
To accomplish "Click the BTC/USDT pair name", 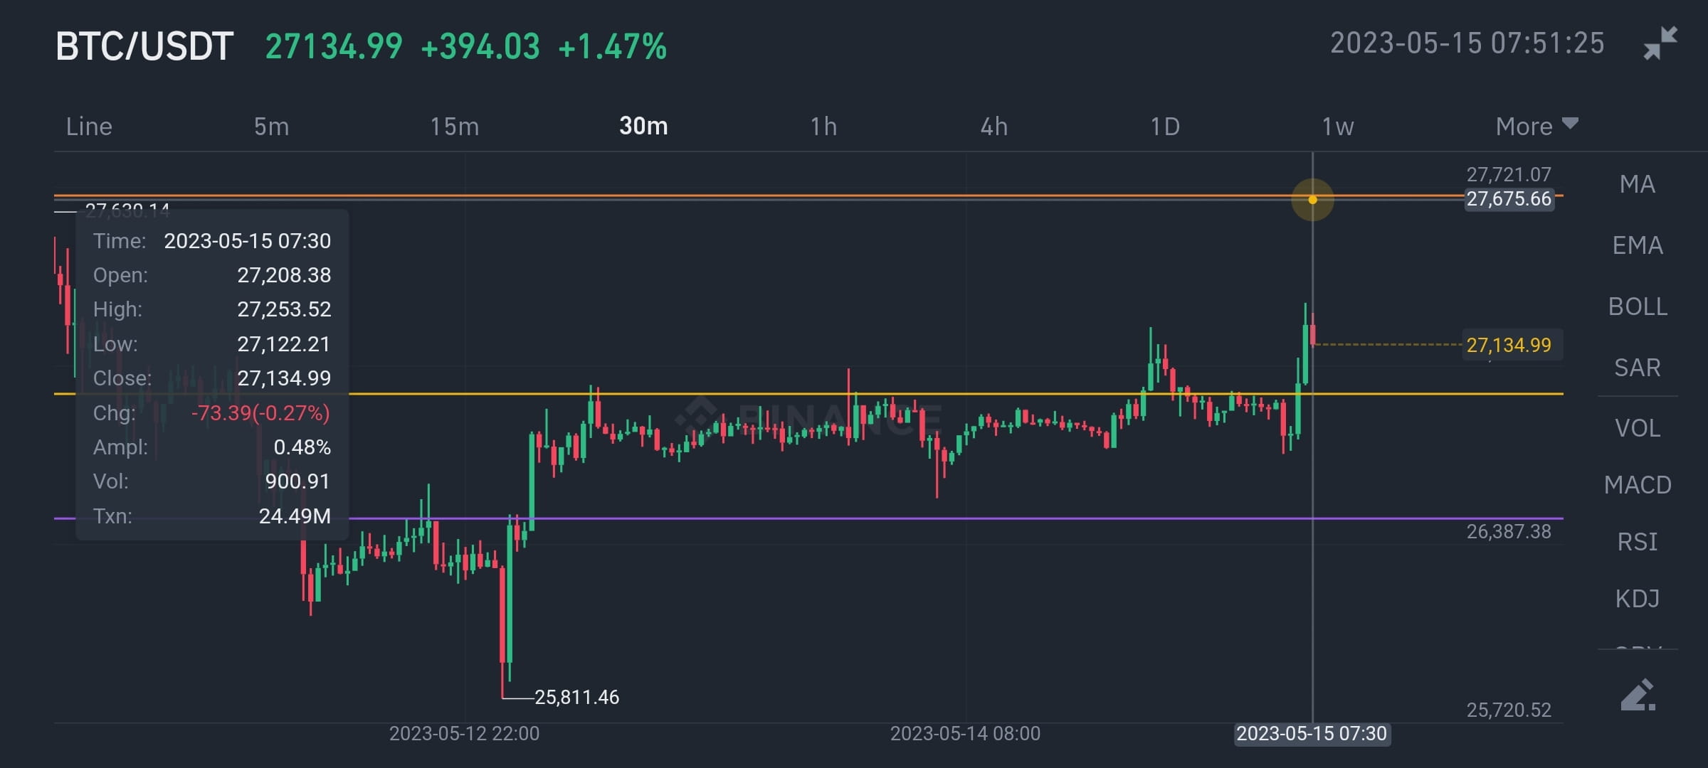I will pos(146,46).
